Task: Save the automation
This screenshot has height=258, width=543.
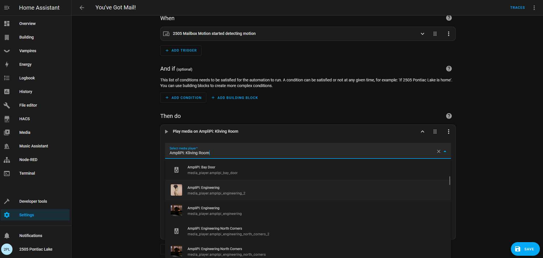Action: coord(525,249)
